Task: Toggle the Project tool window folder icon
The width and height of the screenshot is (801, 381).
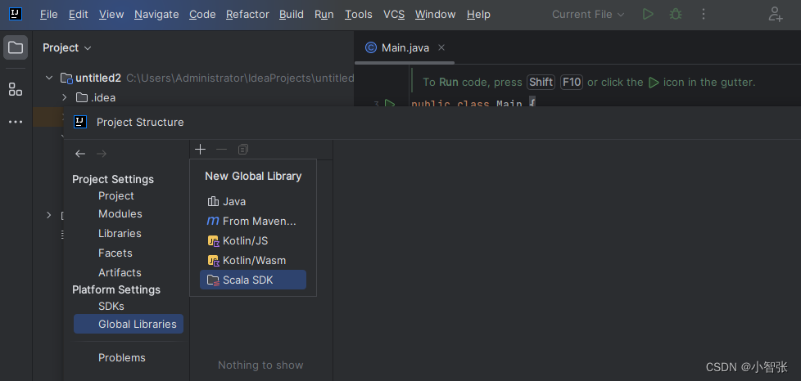Action: (x=16, y=48)
